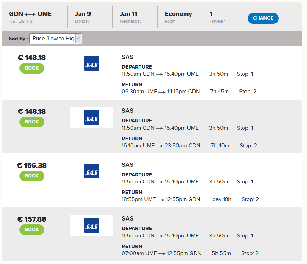Click the first result's SAS airline name

tap(127, 57)
